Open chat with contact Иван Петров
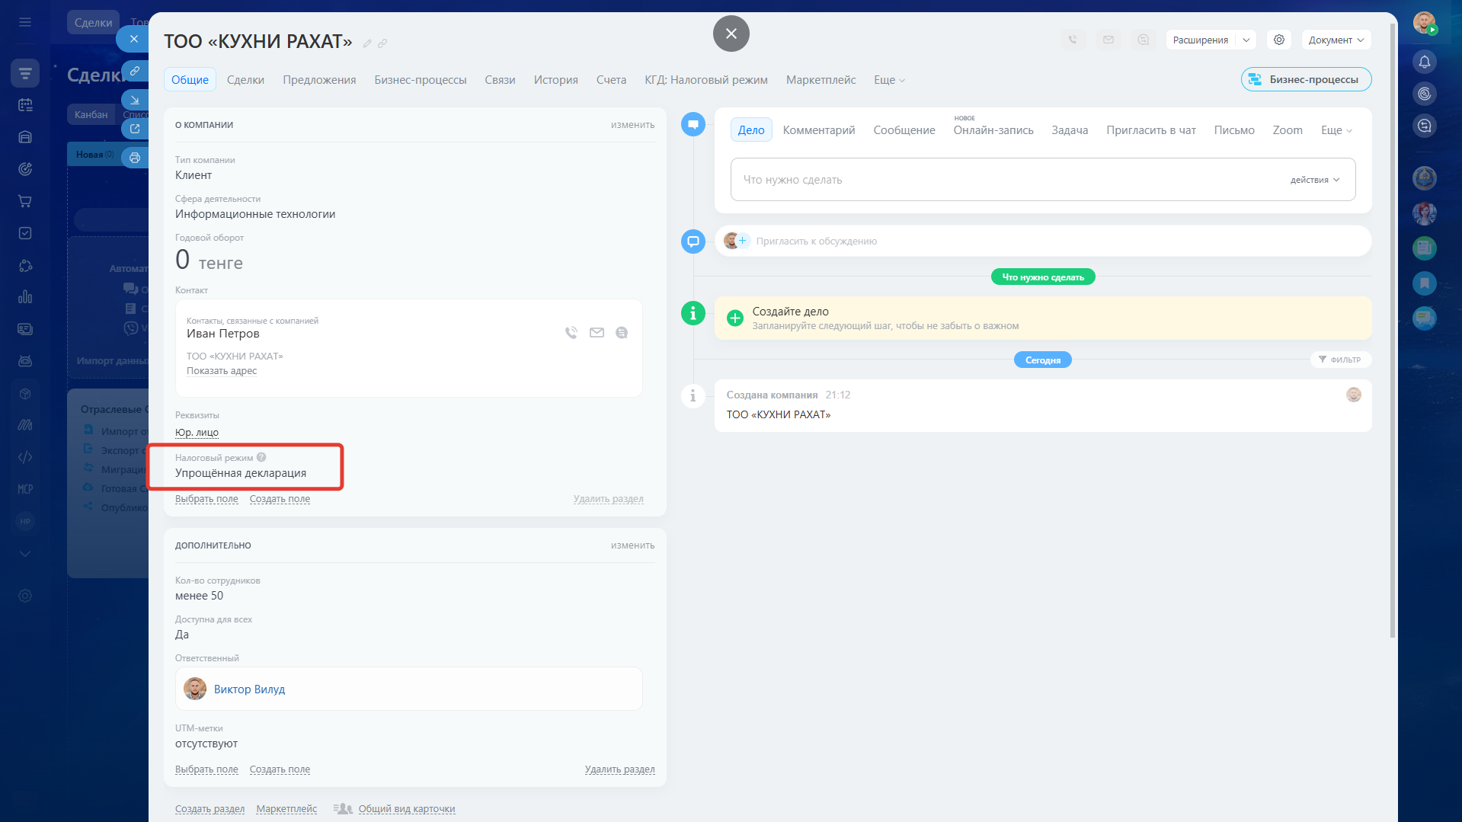Viewport: 1462px width, 822px height. (x=622, y=333)
